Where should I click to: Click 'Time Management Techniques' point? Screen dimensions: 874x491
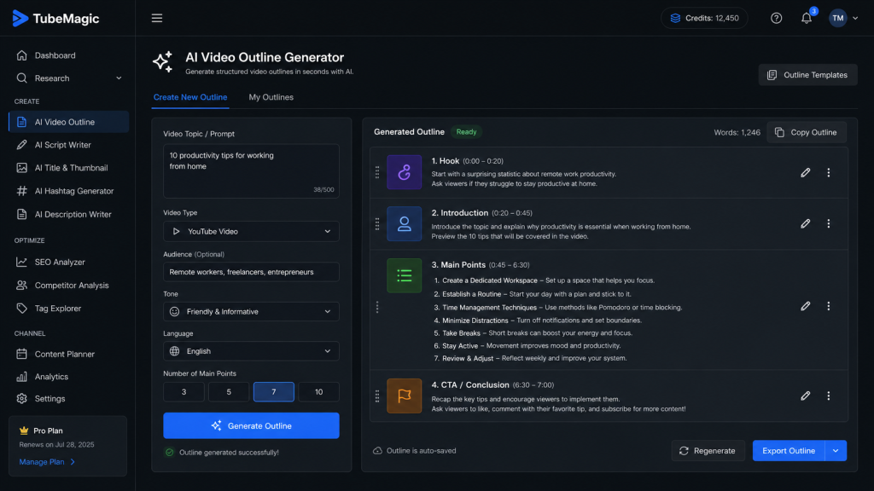click(x=489, y=307)
